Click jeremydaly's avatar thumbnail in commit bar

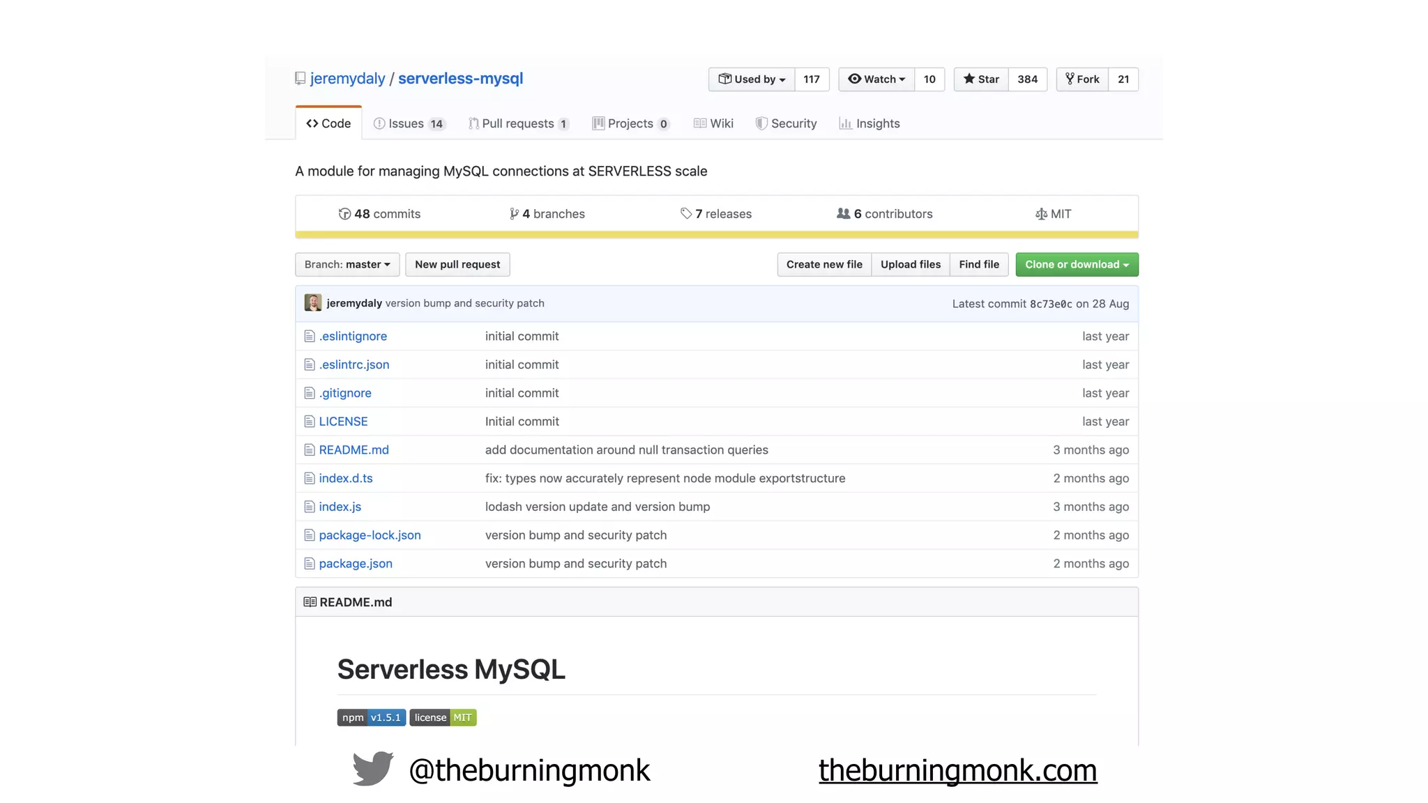pos(313,303)
